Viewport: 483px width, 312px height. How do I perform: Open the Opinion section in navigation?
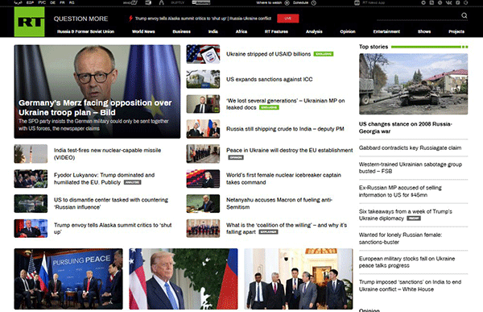click(348, 31)
